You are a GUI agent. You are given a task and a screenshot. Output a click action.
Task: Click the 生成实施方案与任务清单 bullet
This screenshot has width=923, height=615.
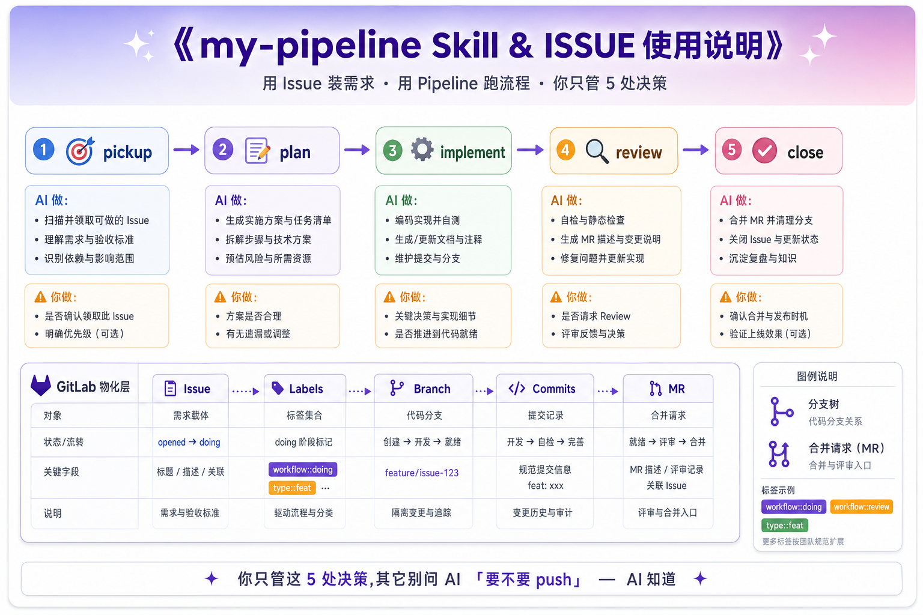click(x=278, y=220)
